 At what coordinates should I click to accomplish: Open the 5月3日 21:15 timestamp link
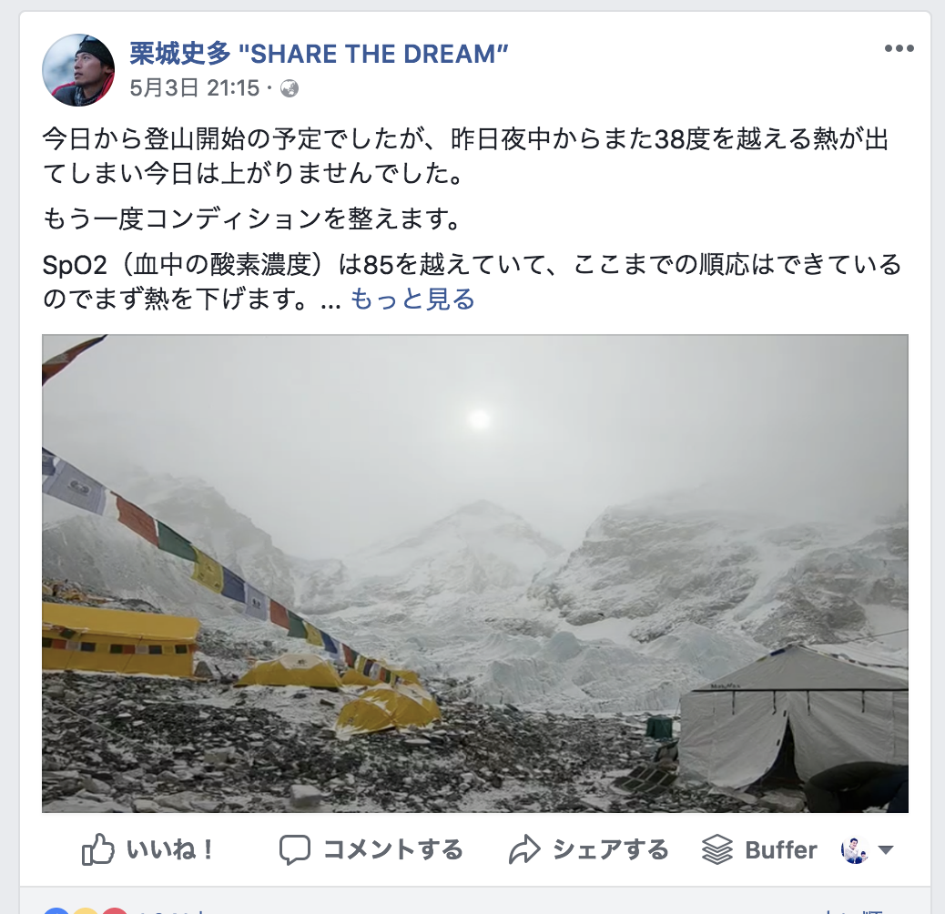(194, 88)
